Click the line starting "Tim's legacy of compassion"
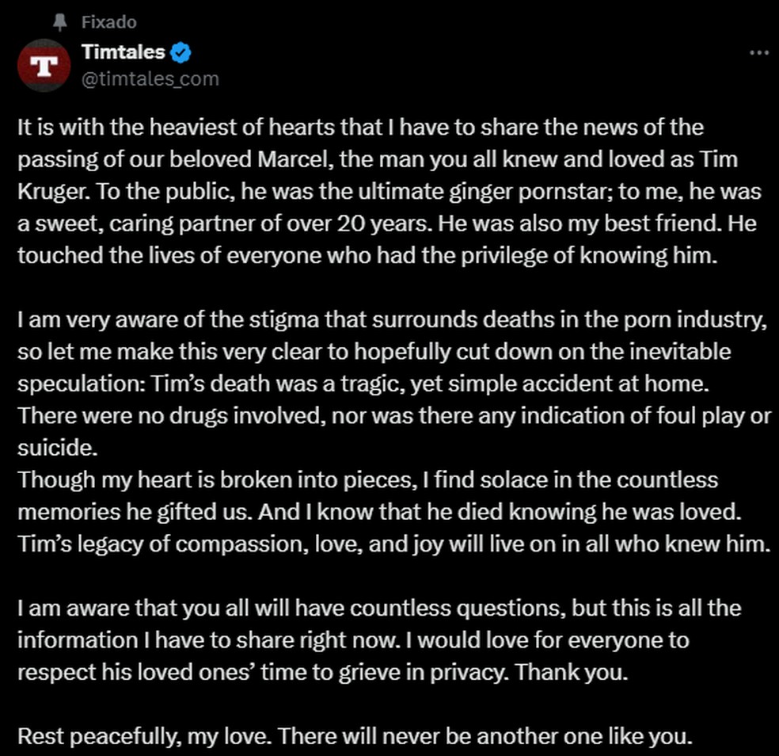Screen dimensions: 779x756 [x=393, y=544]
